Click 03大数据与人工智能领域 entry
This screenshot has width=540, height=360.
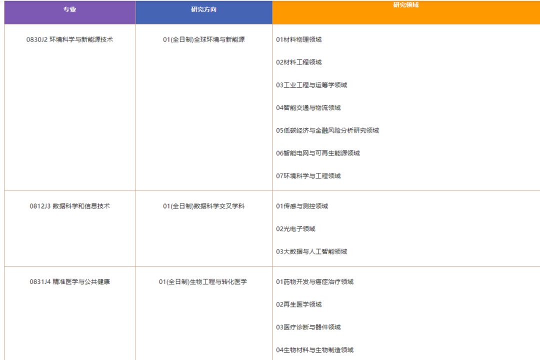[311, 251]
